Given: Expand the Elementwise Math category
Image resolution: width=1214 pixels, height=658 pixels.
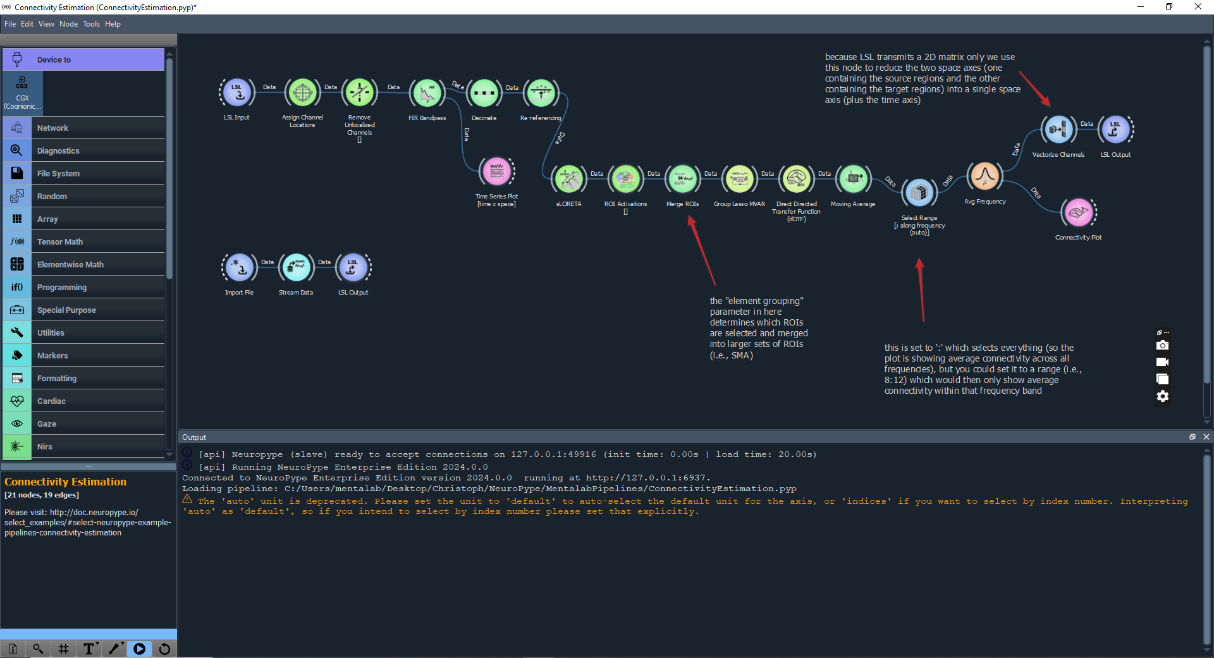Looking at the screenshot, I should click(x=83, y=264).
